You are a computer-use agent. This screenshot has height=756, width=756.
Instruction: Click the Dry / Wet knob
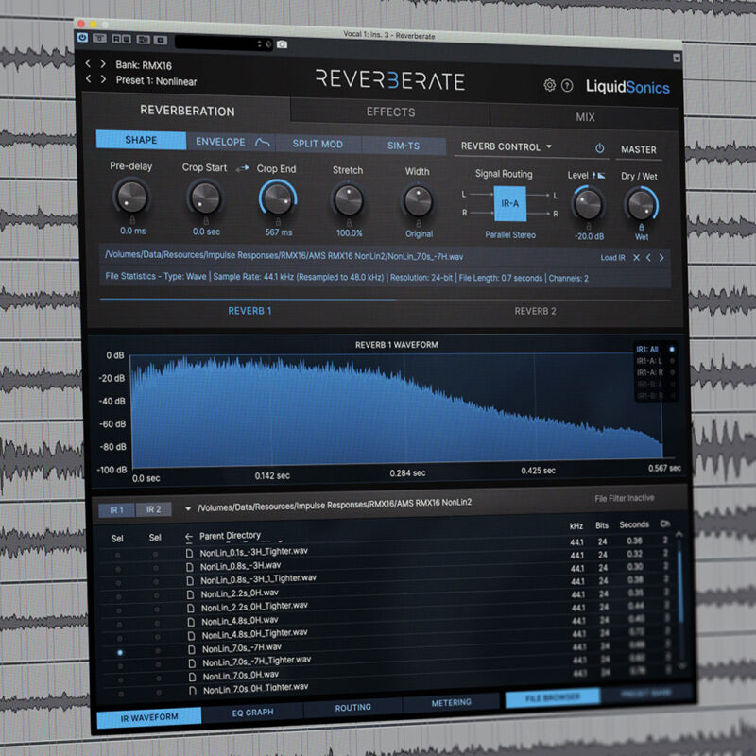click(x=642, y=204)
